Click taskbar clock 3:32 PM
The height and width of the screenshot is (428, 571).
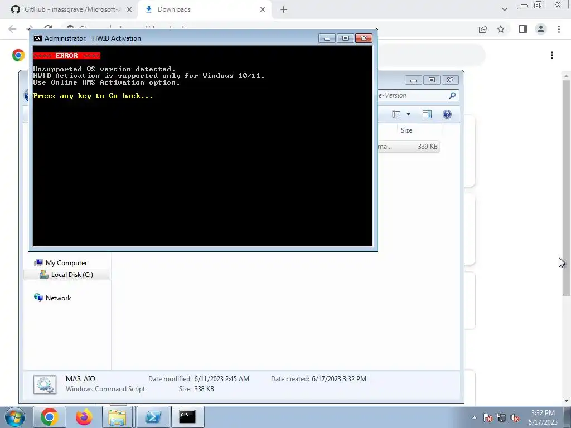(543, 413)
